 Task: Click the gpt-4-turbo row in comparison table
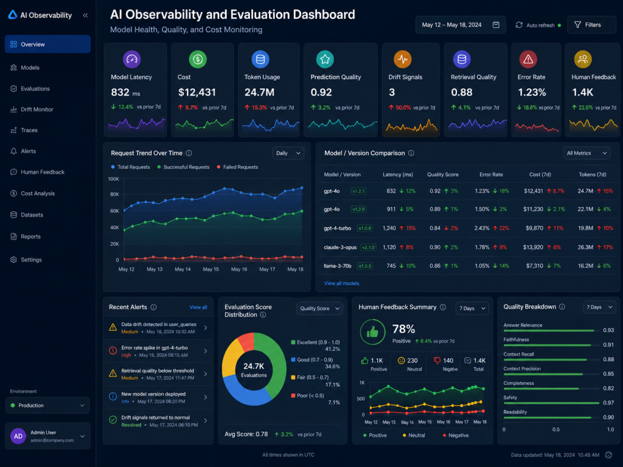[x=468, y=228]
